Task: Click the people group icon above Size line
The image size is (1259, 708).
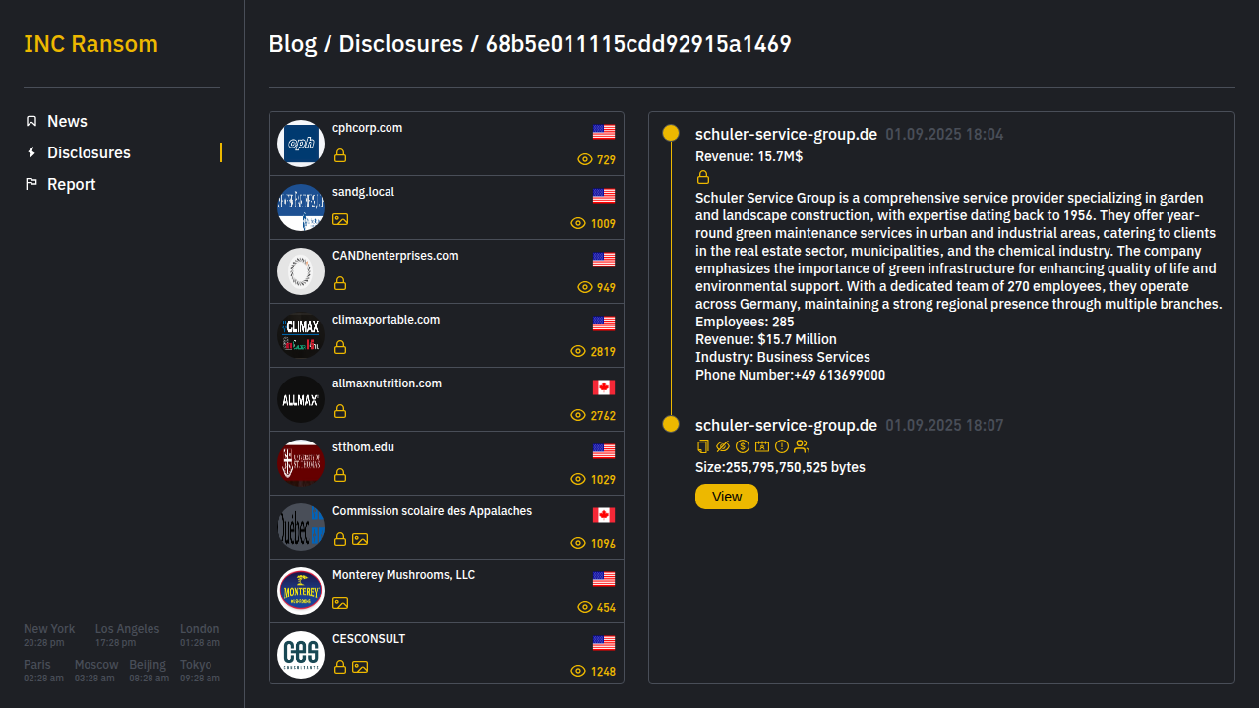Action: [802, 446]
